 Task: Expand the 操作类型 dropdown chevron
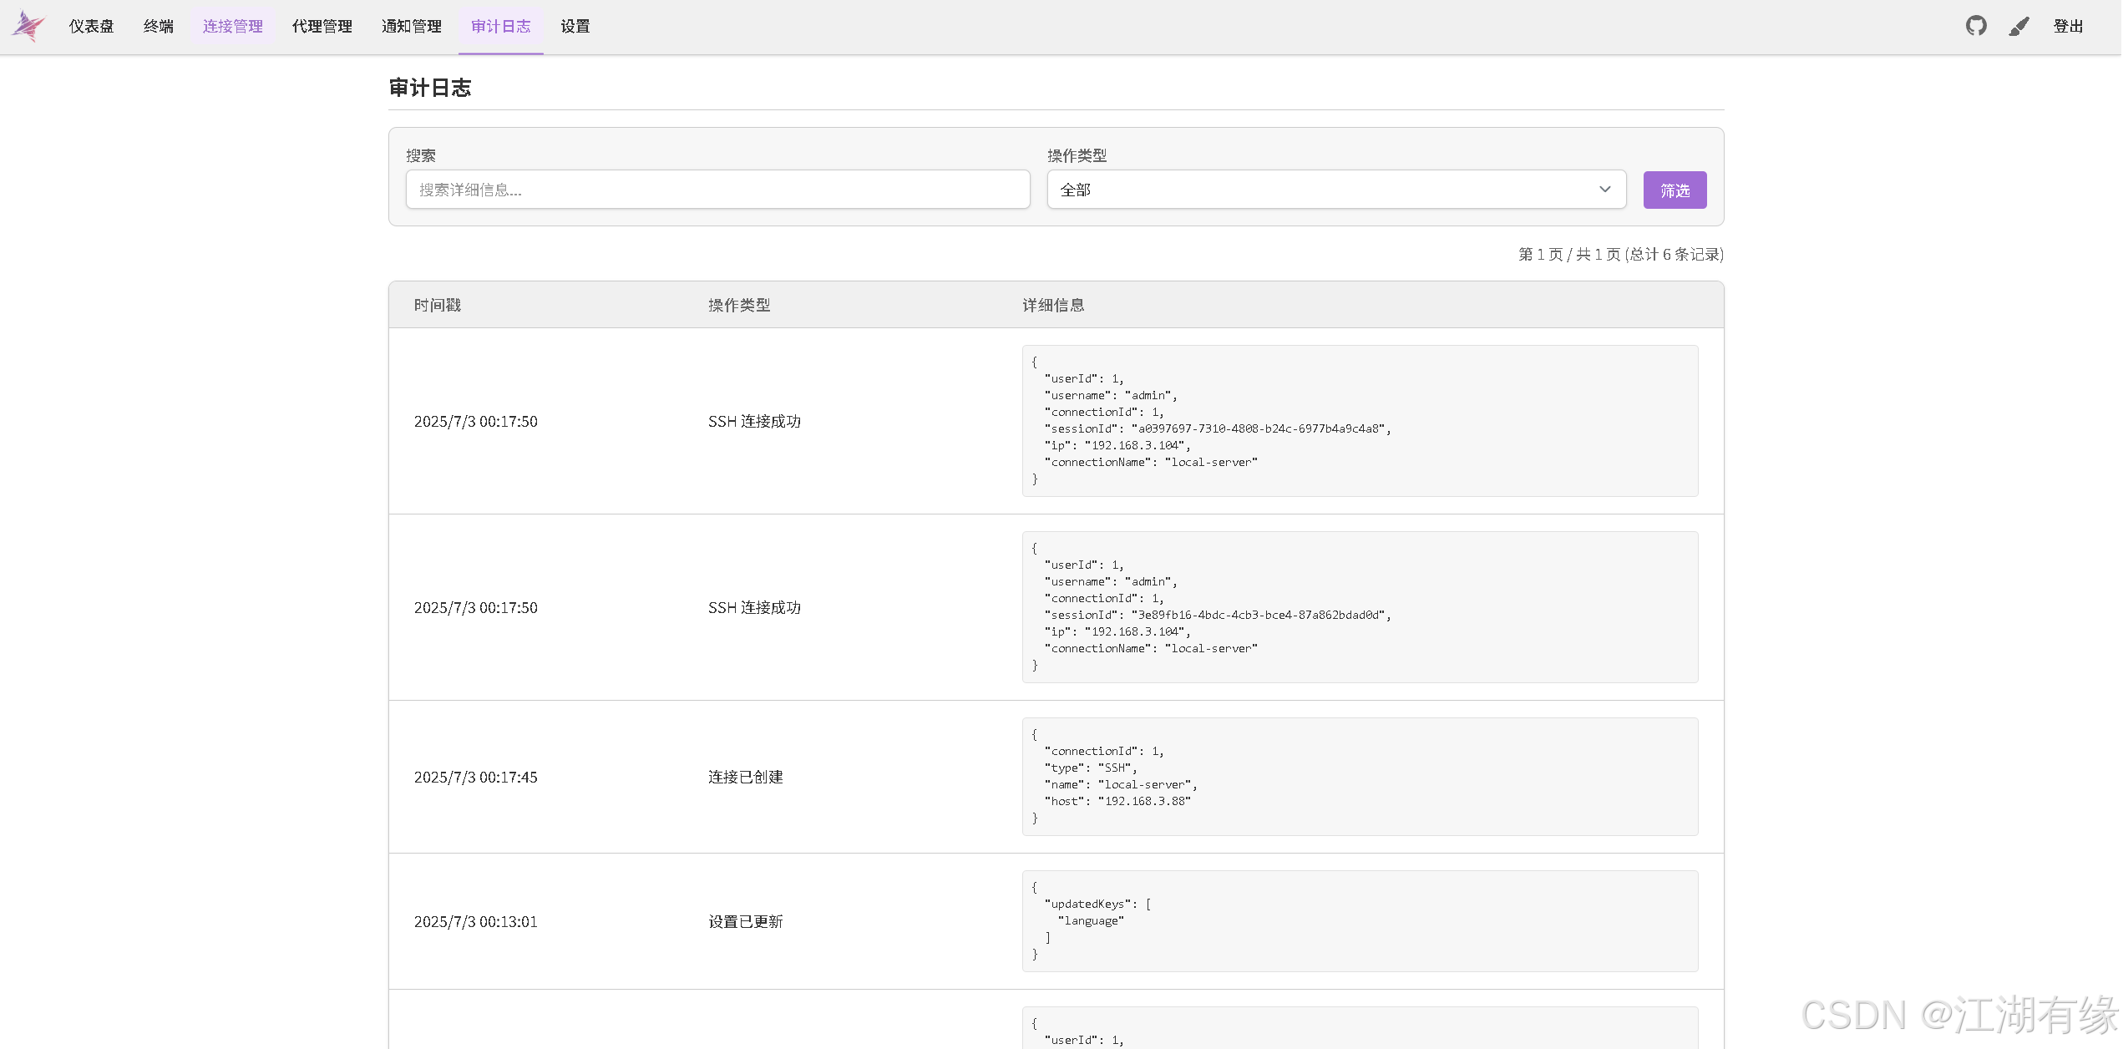point(1604,190)
